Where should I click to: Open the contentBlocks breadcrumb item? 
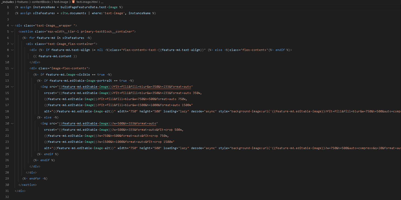(x=41, y=2)
